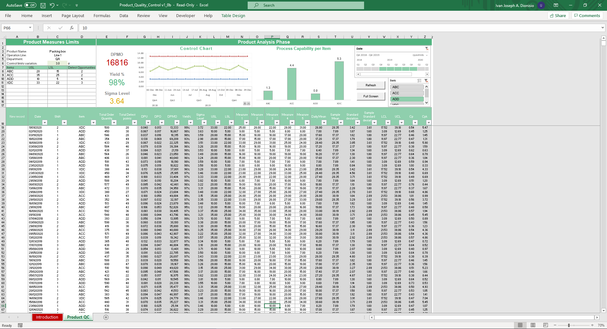The height and width of the screenshot is (329, 607).
Task: Click the Ivan Joseph A. Dionisio account avatar
Action: (541, 5)
